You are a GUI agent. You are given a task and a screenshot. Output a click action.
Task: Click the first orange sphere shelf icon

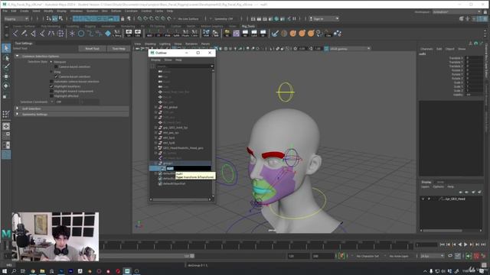(292, 34)
